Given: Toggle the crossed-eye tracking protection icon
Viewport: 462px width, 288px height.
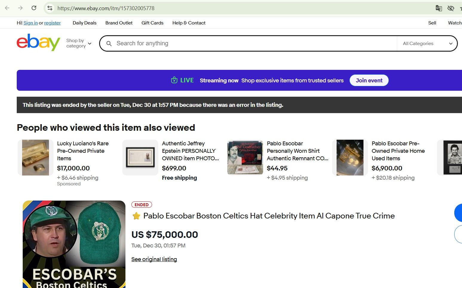Looking at the screenshot, I should 451,8.
